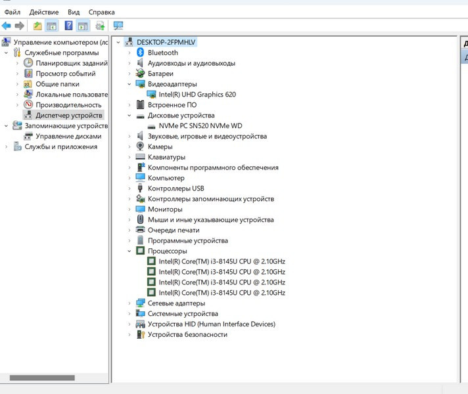
Task: Click the Up one level folder icon
Action: tap(37, 26)
